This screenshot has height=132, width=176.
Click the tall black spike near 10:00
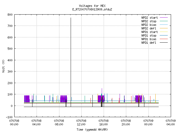click(71, 62)
